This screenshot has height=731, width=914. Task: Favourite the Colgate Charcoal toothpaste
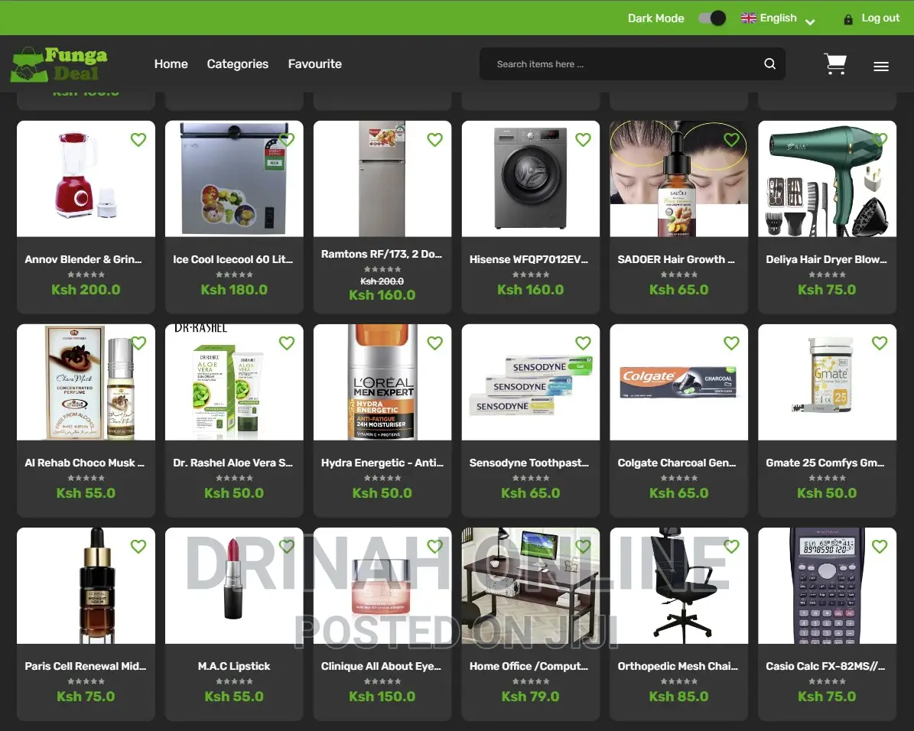click(x=731, y=343)
